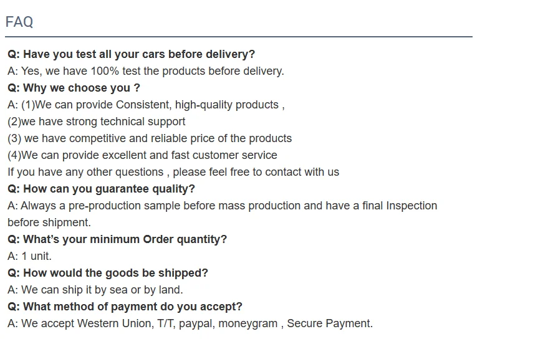Screen dimensions: 558x344
Task: Click the horizontal divider under FAQ heading
Action: coord(239,37)
